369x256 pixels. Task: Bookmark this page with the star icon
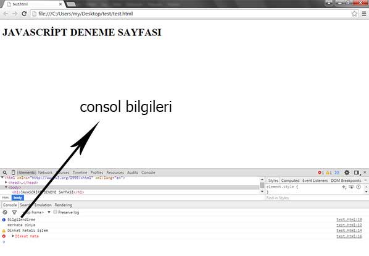(x=354, y=14)
